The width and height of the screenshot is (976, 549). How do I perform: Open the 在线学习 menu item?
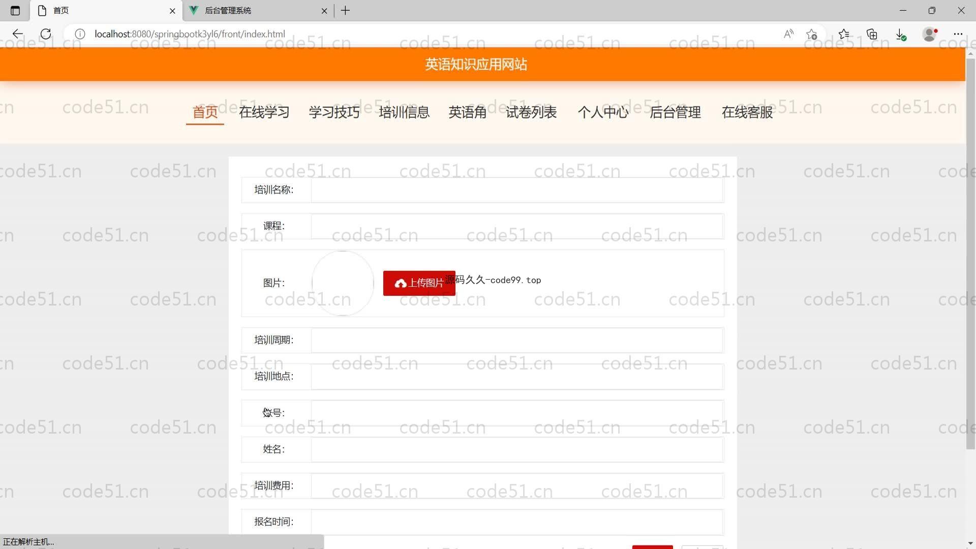coord(264,112)
